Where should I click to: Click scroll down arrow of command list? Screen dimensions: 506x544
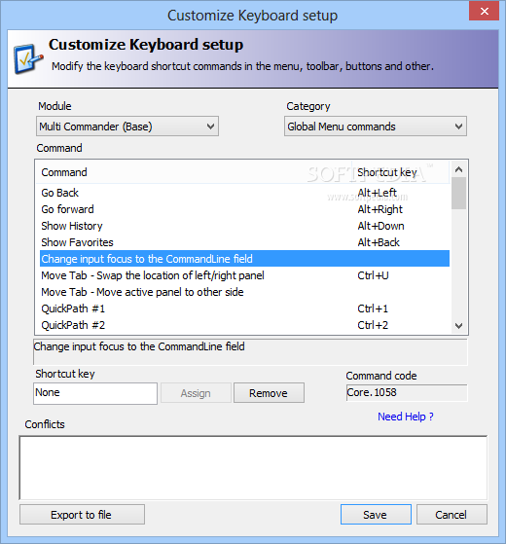459,325
